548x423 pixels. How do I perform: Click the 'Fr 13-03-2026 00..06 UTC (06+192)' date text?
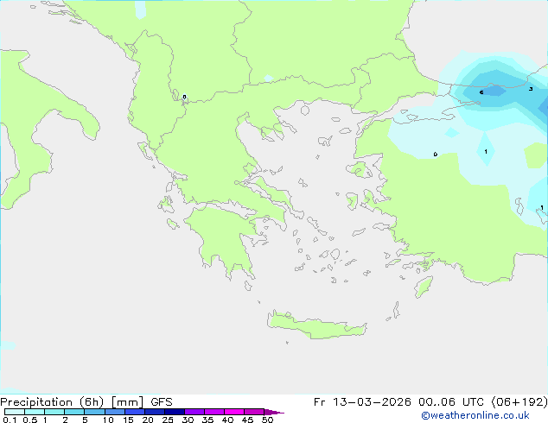point(430,402)
